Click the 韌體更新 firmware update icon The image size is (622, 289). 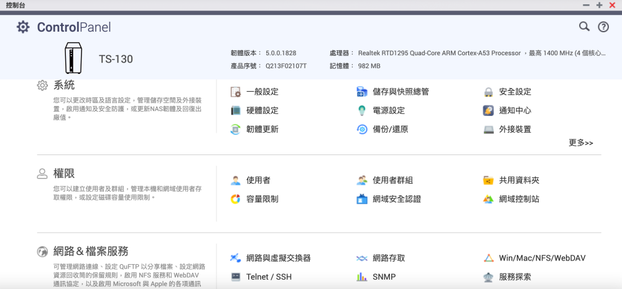(x=236, y=130)
